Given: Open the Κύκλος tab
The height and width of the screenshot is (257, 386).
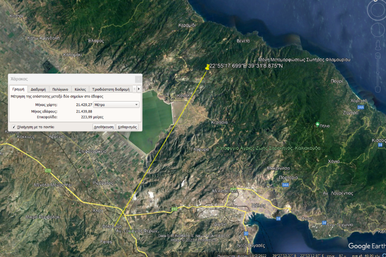Looking at the screenshot, I should 80,89.
